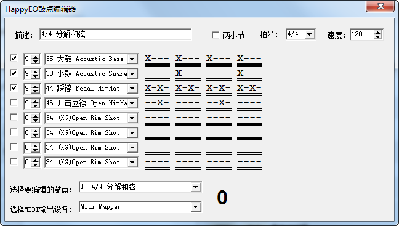Click beat 1 pattern of Acoustic Snare row
The width and height of the screenshot is (399, 226).
coord(157,75)
